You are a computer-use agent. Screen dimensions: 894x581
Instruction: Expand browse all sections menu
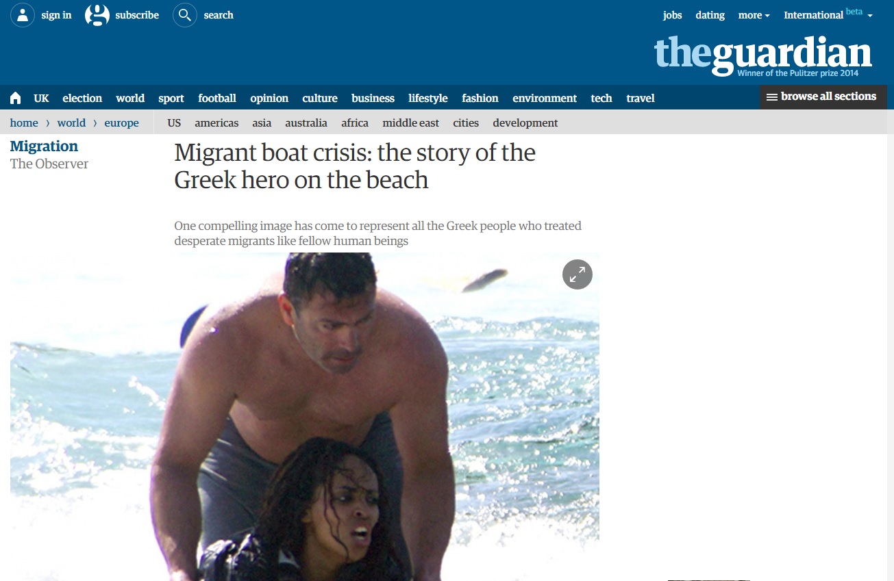(823, 97)
